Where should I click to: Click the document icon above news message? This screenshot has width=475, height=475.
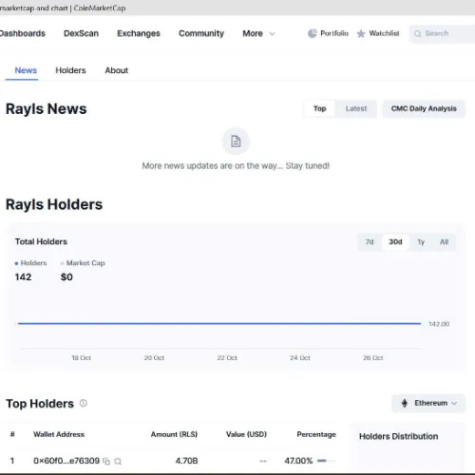pyautogui.click(x=236, y=142)
